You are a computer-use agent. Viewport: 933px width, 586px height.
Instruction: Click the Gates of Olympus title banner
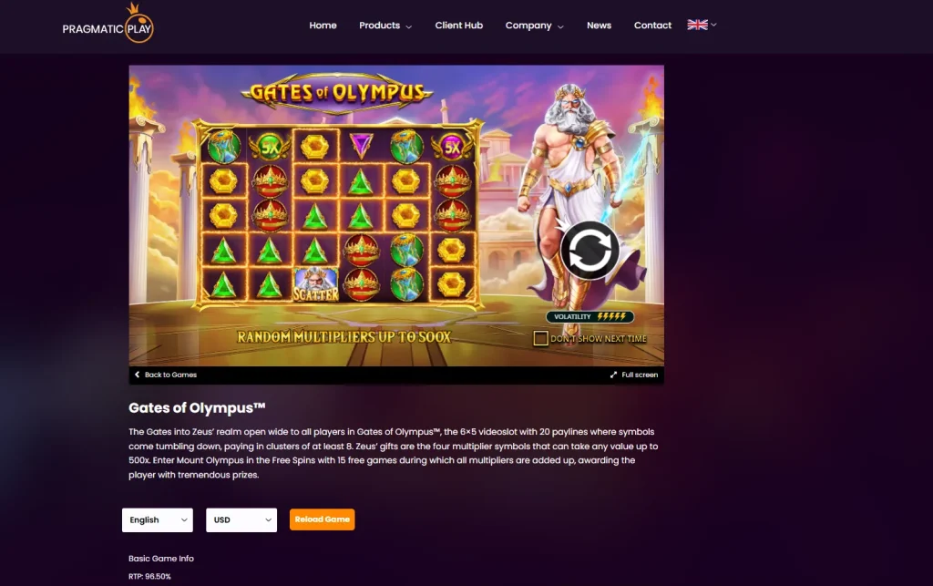(x=337, y=93)
